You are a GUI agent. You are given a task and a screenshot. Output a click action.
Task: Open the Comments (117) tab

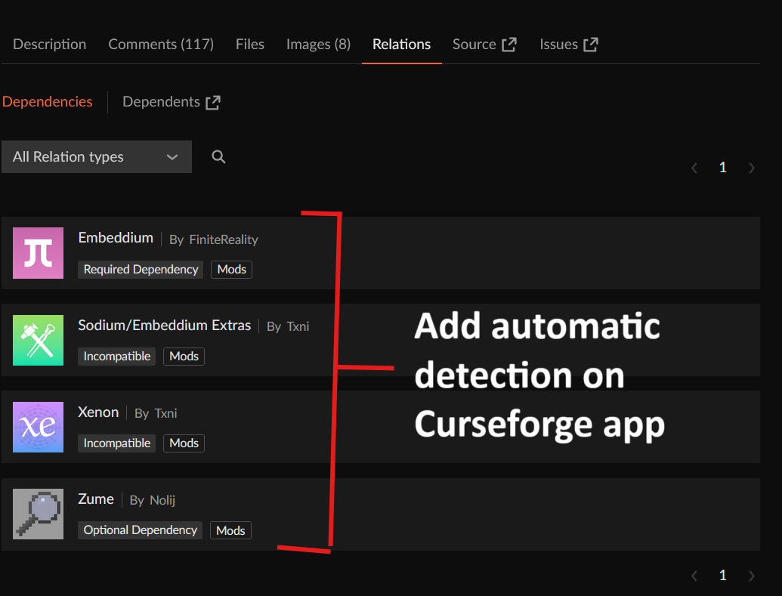(161, 45)
